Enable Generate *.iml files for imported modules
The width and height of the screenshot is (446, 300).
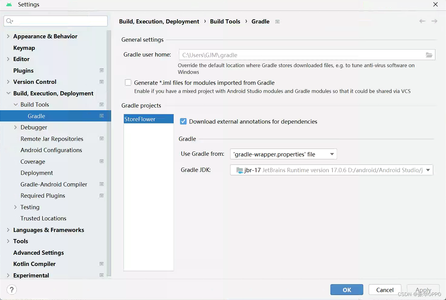point(128,83)
